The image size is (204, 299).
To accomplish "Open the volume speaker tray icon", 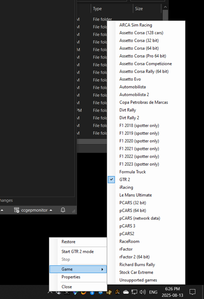I will (x=143, y=292).
